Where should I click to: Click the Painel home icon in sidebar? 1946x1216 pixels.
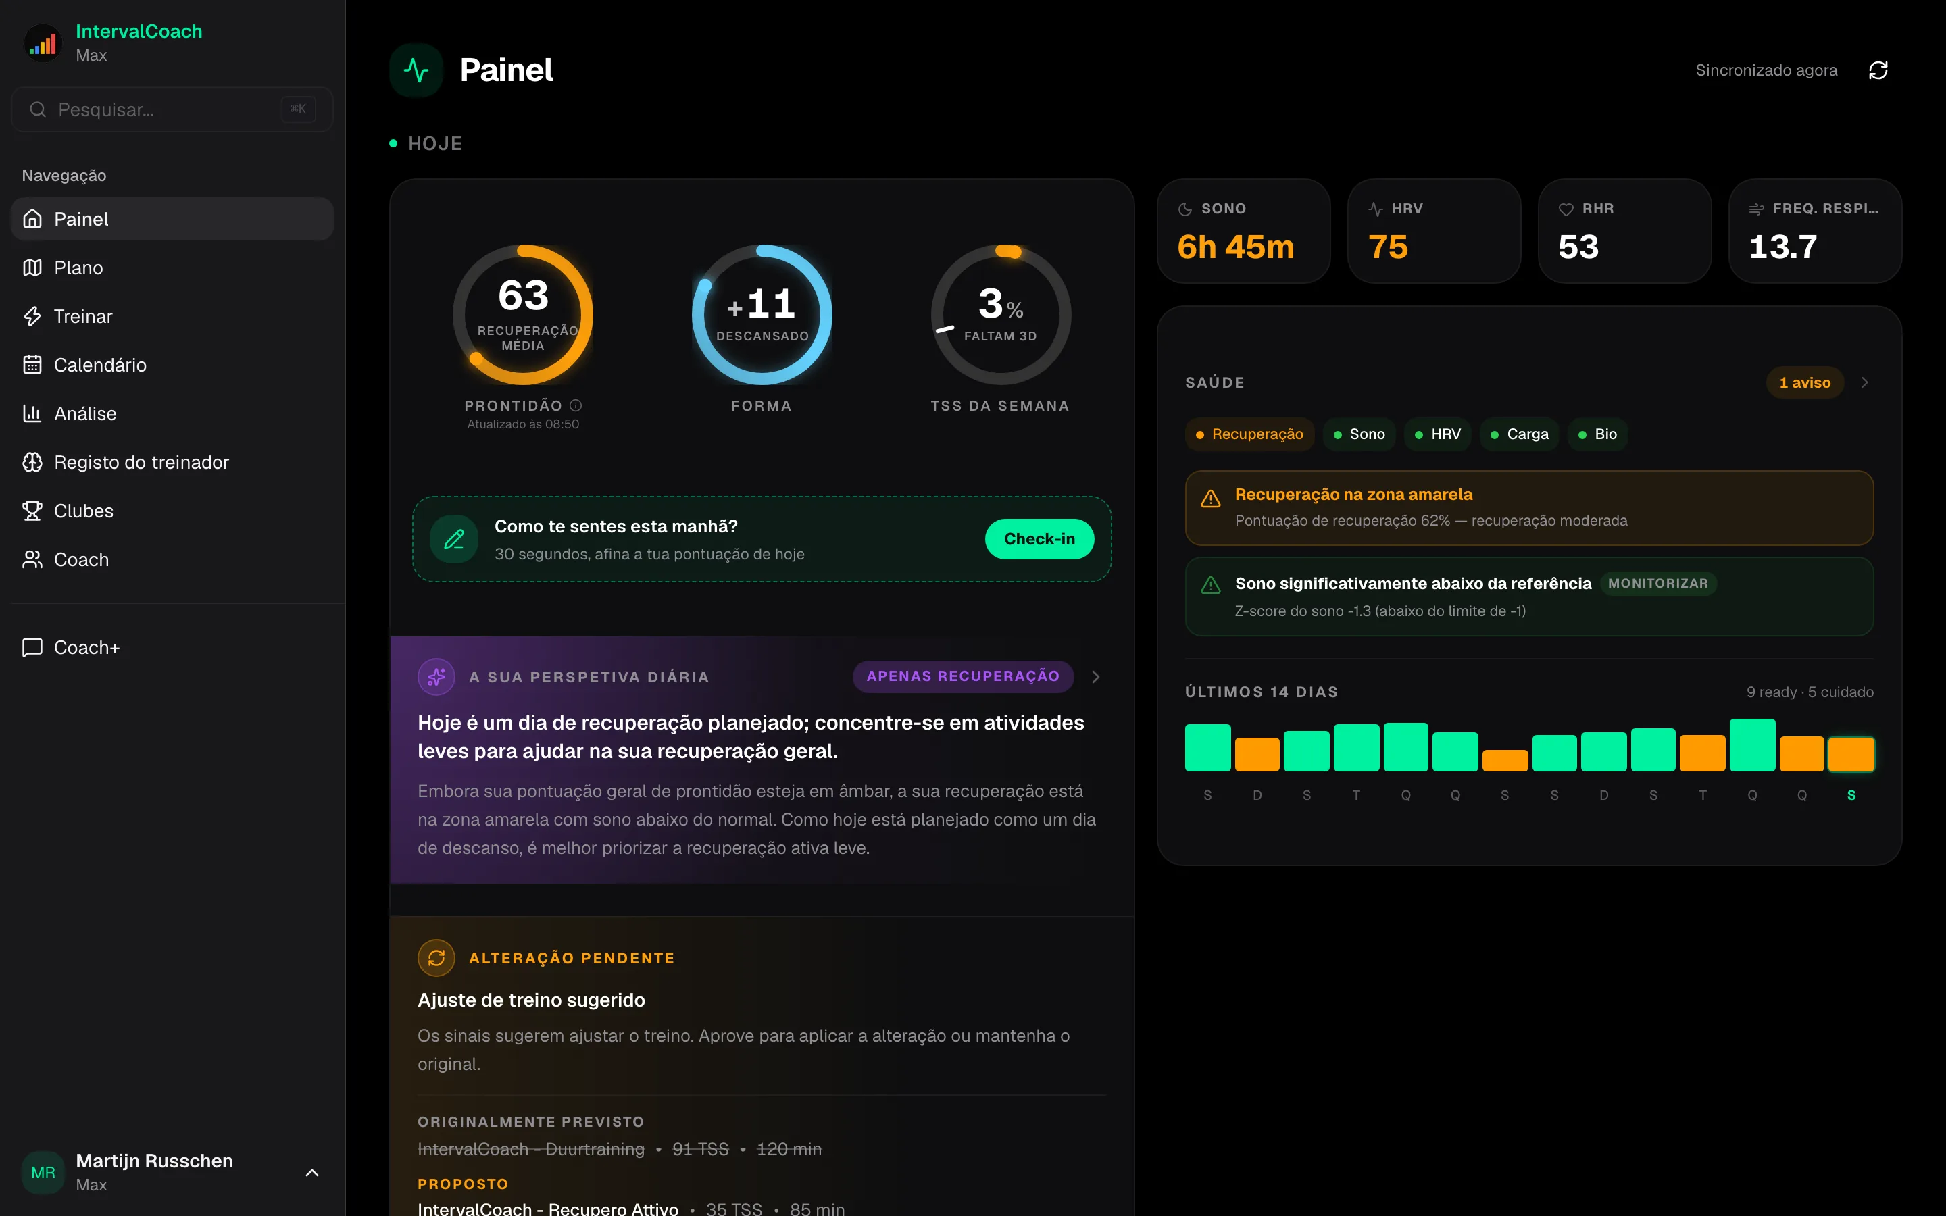pos(32,219)
